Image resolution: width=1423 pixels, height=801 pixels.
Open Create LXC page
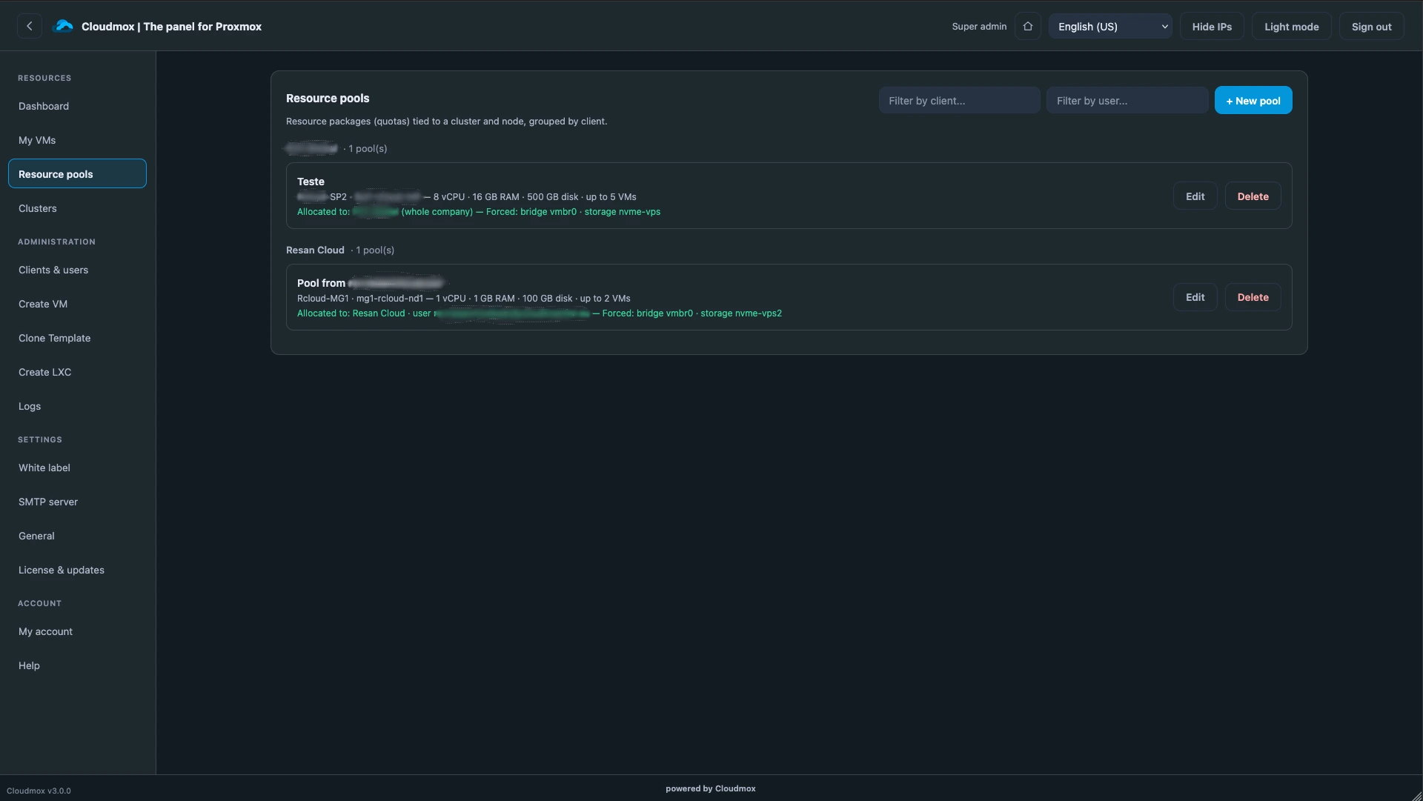click(x=77, y=372)
